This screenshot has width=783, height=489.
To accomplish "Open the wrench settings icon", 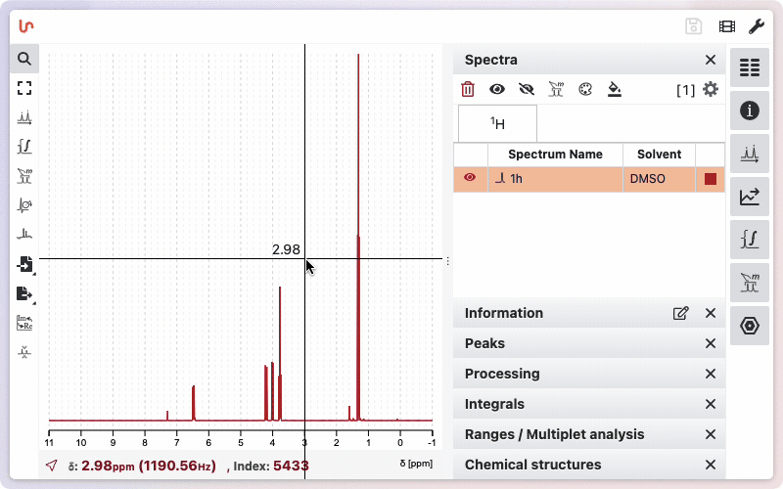I will coord(756,26).
